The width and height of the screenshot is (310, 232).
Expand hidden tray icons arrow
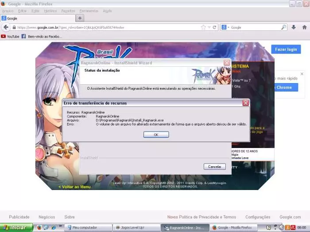tap(282, 228)
